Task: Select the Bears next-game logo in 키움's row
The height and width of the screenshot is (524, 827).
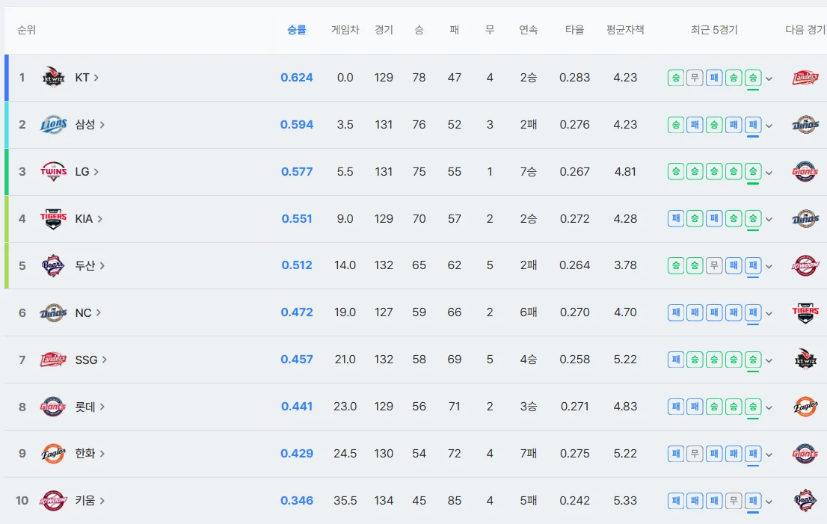Action: [805, 500]
